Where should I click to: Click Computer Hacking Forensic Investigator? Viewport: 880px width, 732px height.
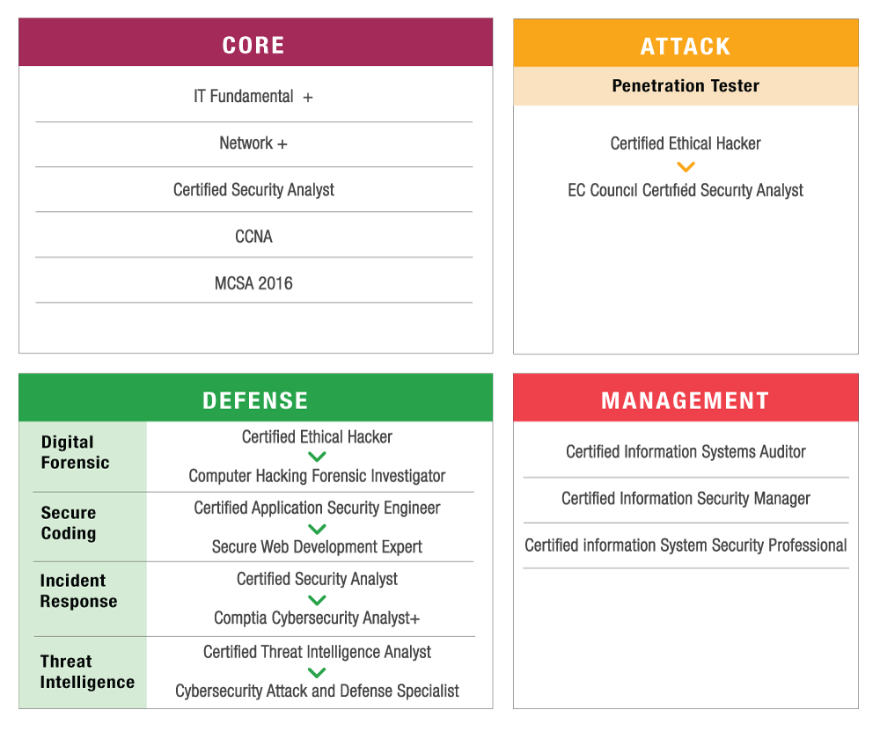tap(317, 476)
